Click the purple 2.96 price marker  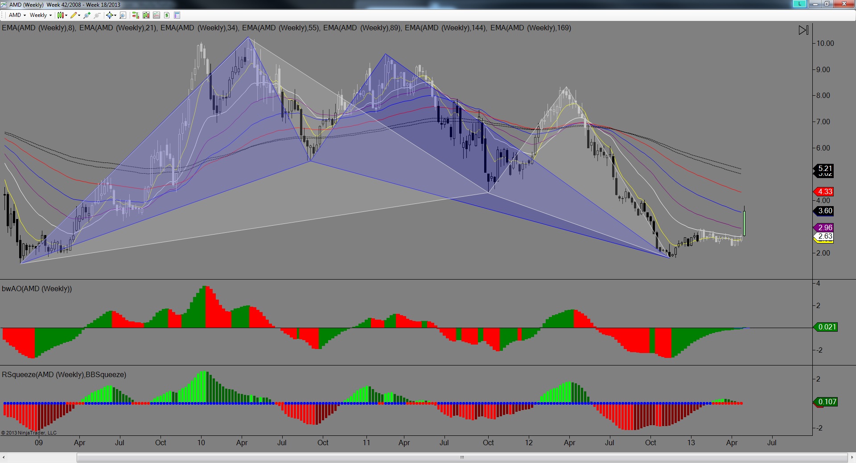(824, 227)
